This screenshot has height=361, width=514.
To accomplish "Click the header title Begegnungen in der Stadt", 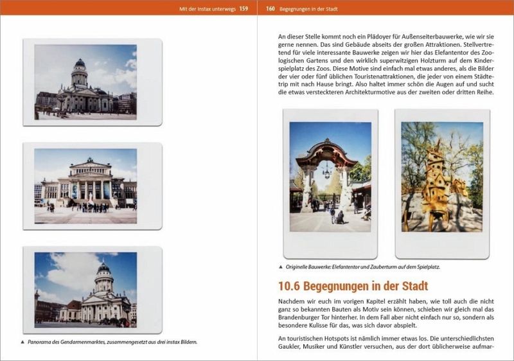I will pyautogui.click(x=310, y=9).
